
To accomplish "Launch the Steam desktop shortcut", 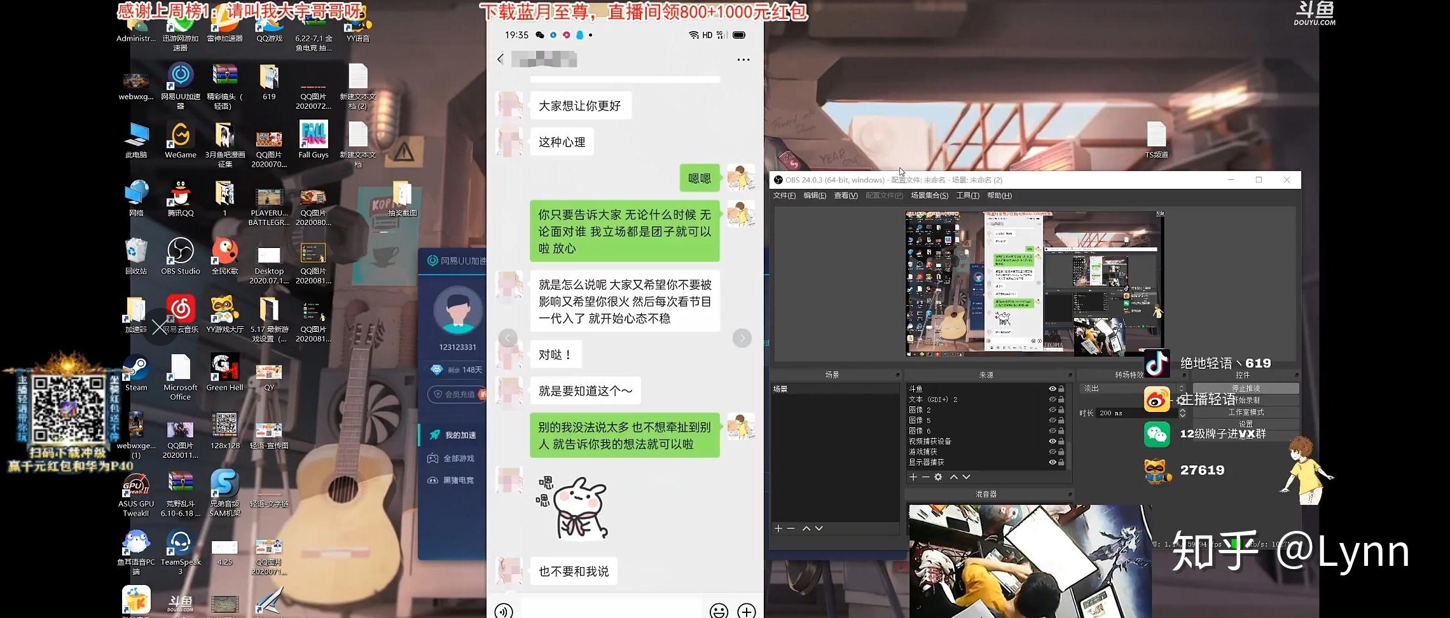I will coord(136,373).
